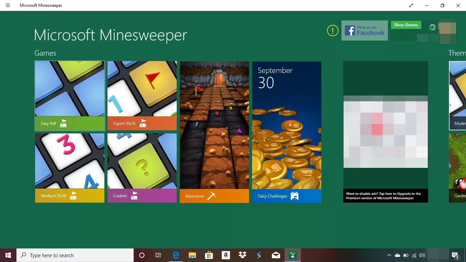
Task: Click the calendar icon on Daily Challenges label
Action: pyautogui.click(x=294, y=196)
